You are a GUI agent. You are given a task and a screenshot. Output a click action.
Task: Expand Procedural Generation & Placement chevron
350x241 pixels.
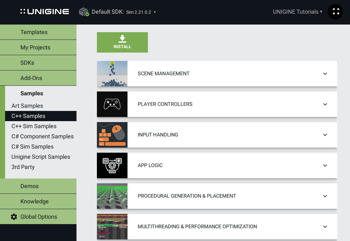tap(325, 196)
